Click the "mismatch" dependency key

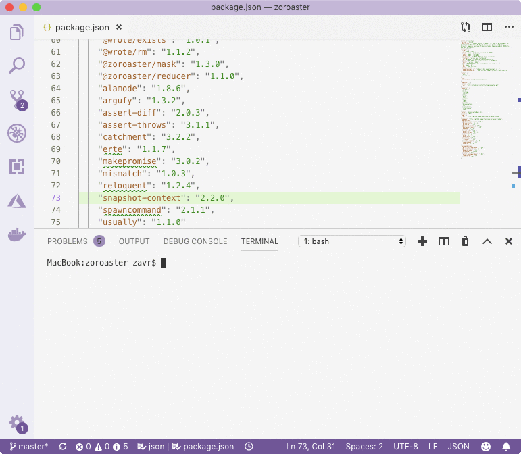[x=122, y=174]
